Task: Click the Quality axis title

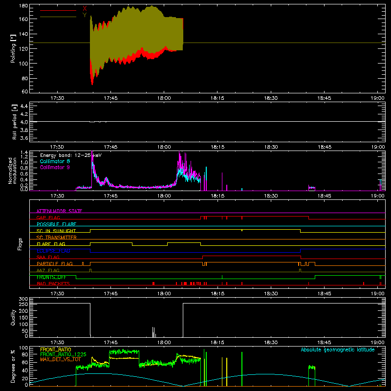Action: [x=13, y=317]
